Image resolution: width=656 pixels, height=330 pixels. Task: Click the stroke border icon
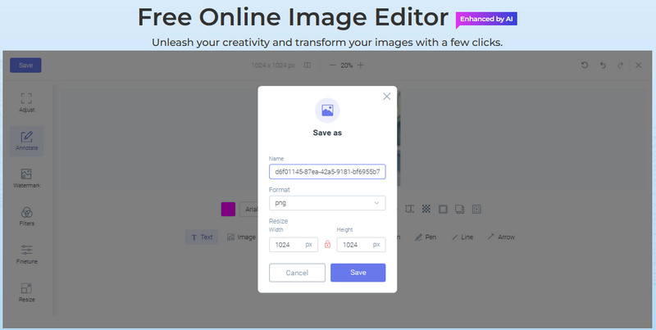(443, 209)
